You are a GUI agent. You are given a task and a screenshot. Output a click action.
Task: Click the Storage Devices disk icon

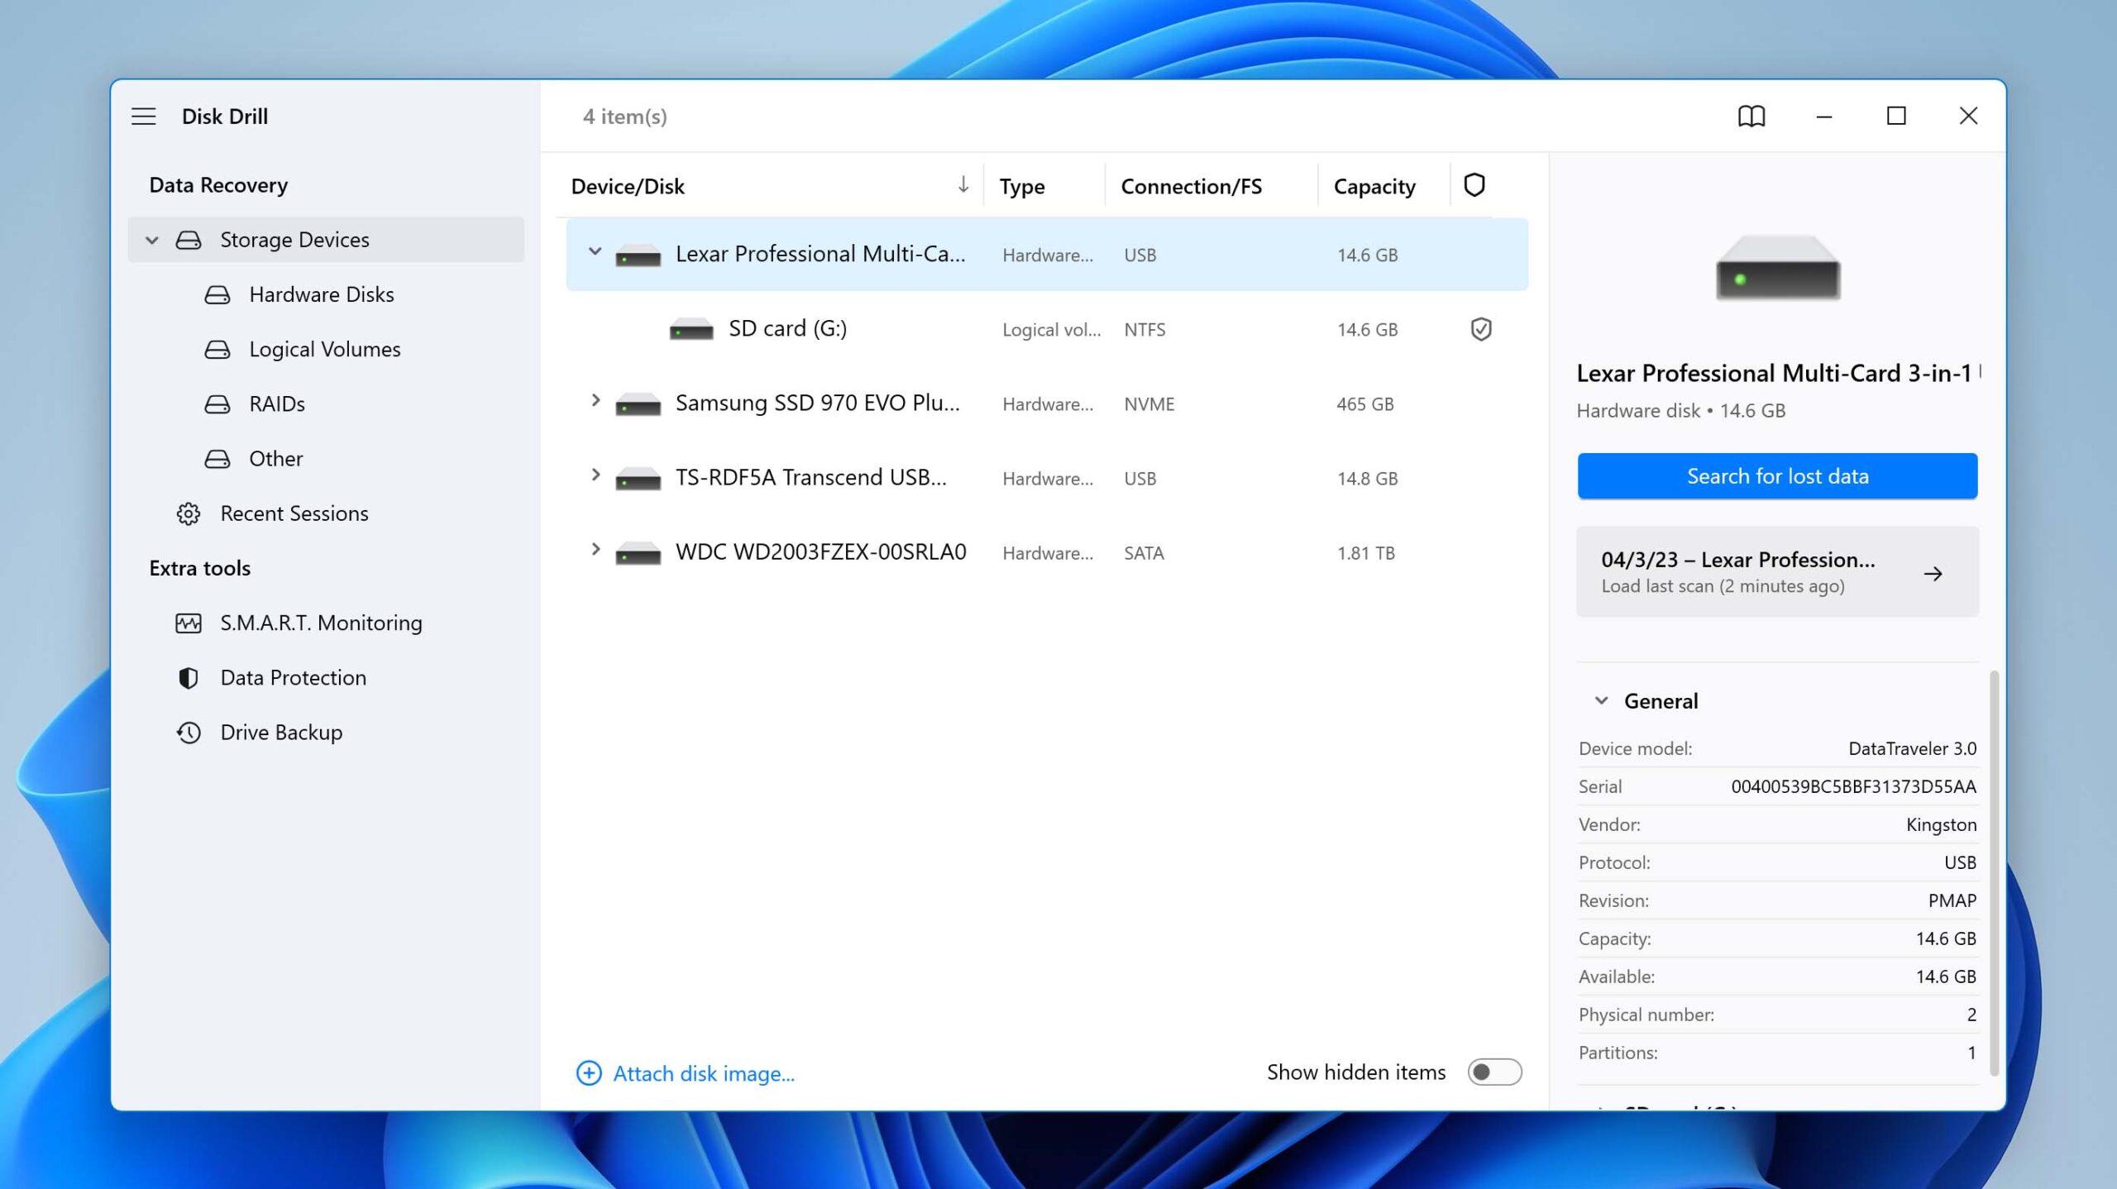point(189,240)
